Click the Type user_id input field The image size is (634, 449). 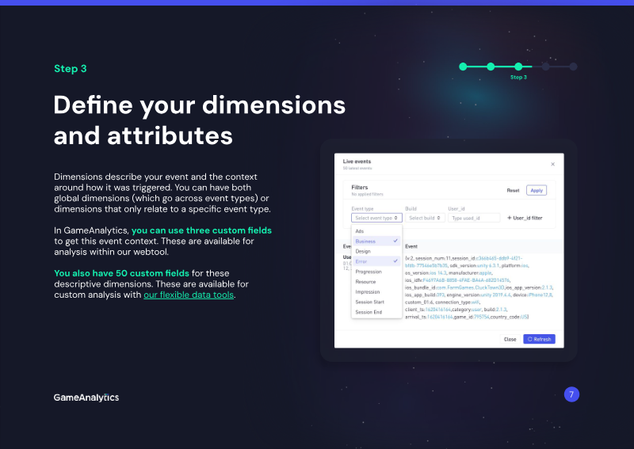tap(474, 218)
